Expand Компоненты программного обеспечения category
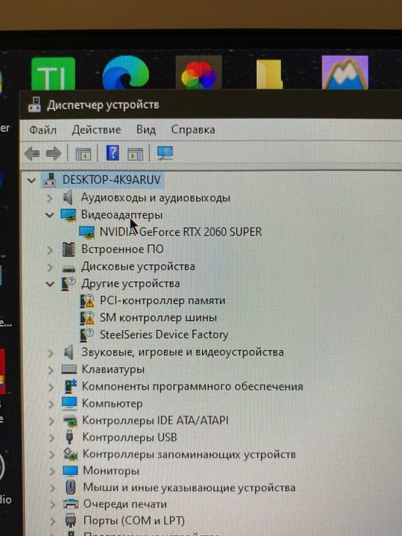 coord(51,387)
